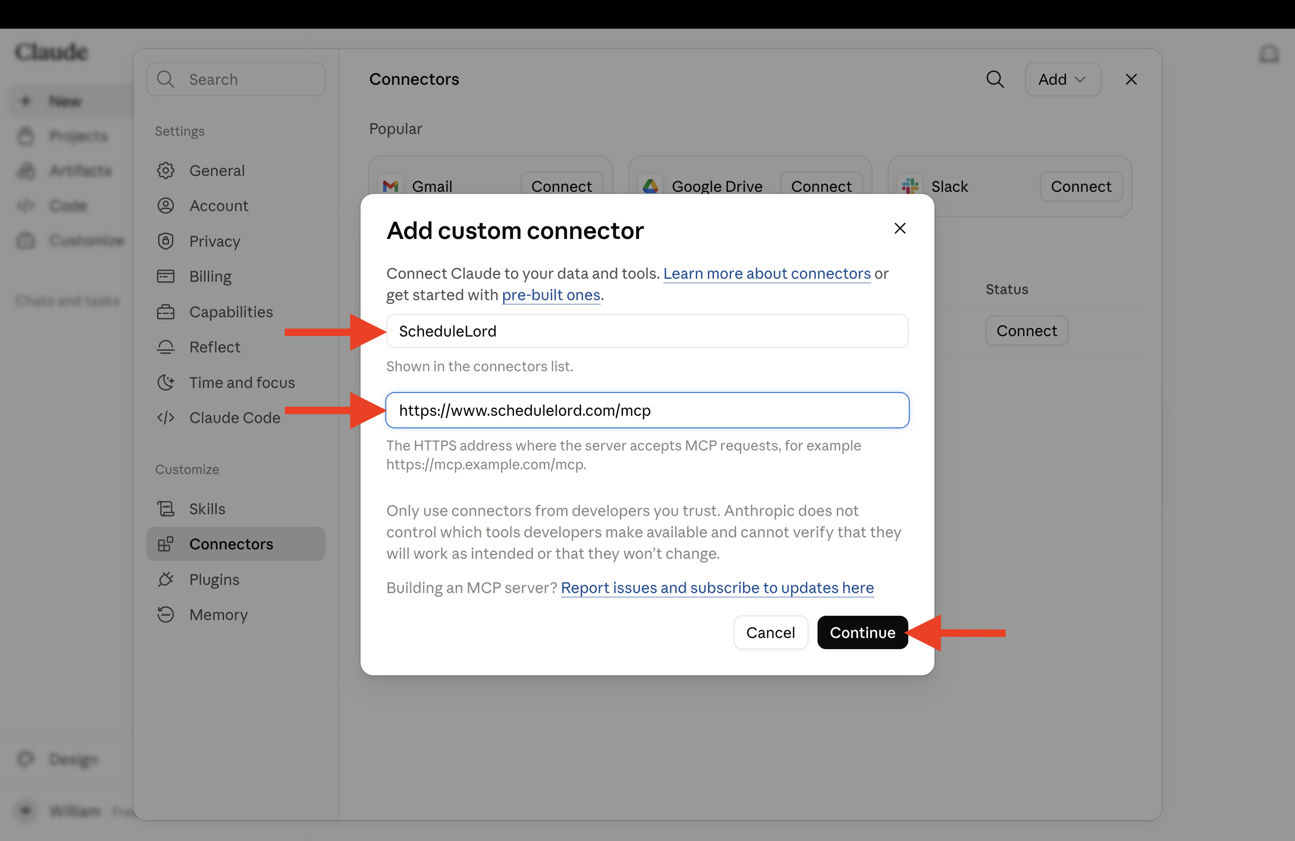The width and height of the screenshot is (1295, 841).
Task: Click the Slack logo icon
Action: 910,186
